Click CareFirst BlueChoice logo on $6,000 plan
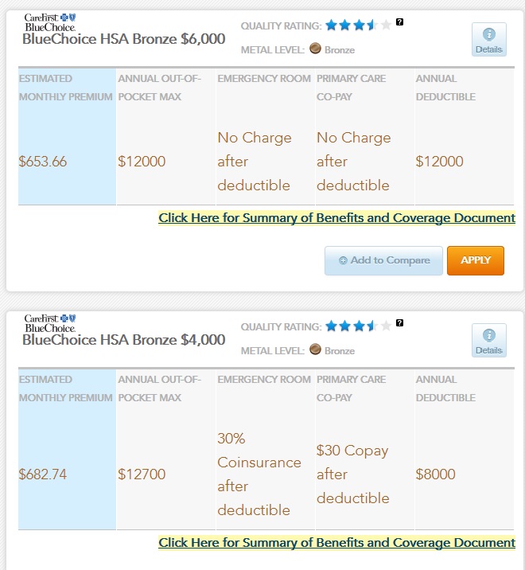 click(x=49, y=21)
